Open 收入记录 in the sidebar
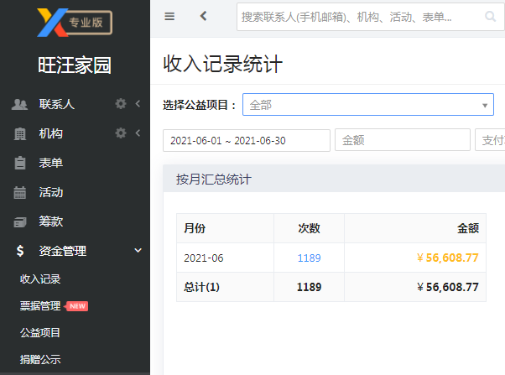The image size is (505, 375). tap(40, 279)
